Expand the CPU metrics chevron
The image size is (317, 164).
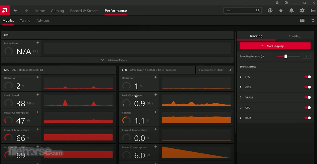(x=241, y=108)
